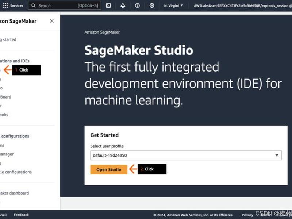The width and height of the screenshot is (292, 219).
Task: Open SageMaker dashboard in the sidebar
Action: [x=15, y=193]
